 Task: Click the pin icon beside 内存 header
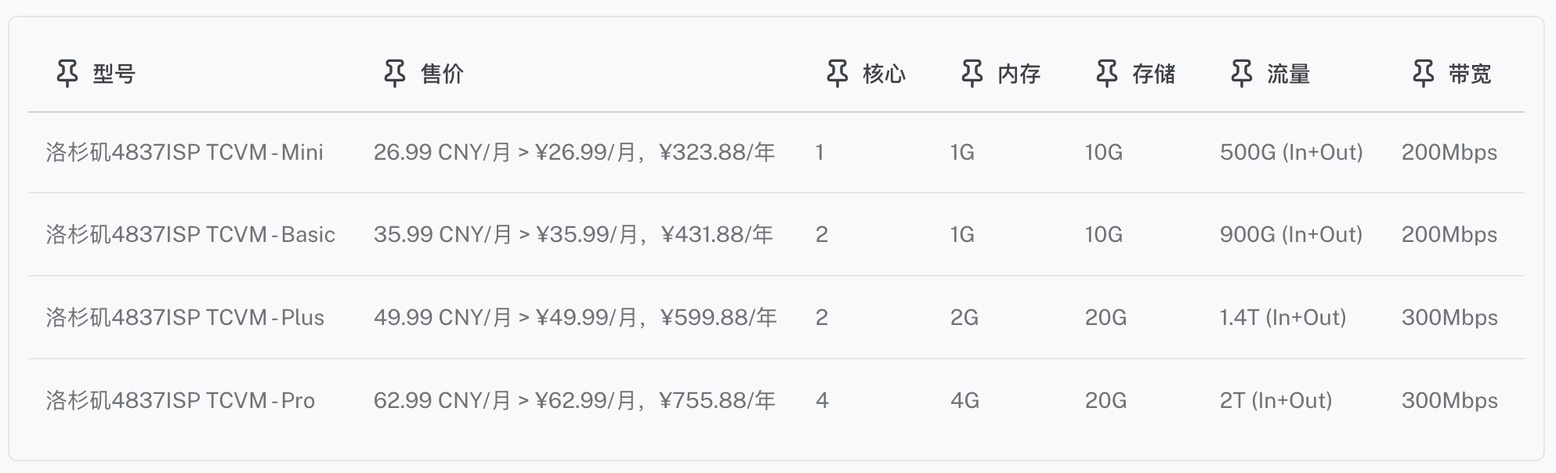pos(972,74)
